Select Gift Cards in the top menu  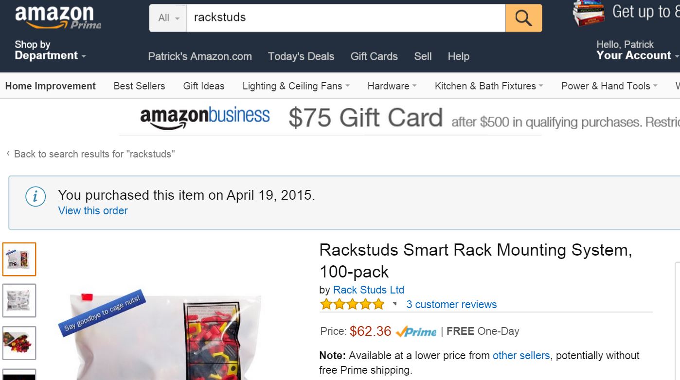point(374,56)
